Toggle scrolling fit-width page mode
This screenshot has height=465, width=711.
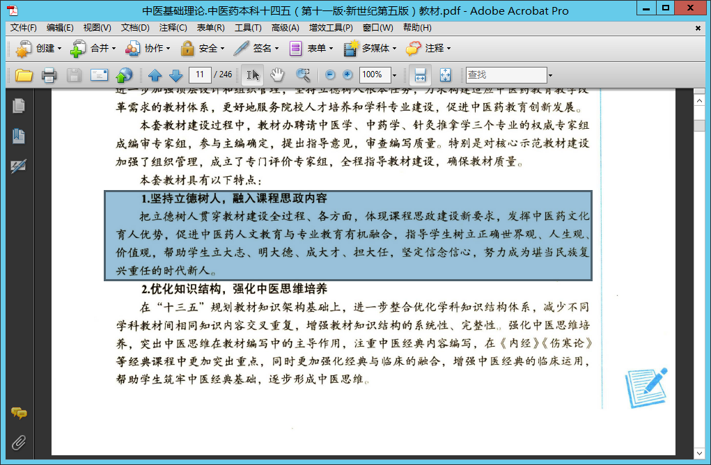pyautogui.click(x=420, y=75)
